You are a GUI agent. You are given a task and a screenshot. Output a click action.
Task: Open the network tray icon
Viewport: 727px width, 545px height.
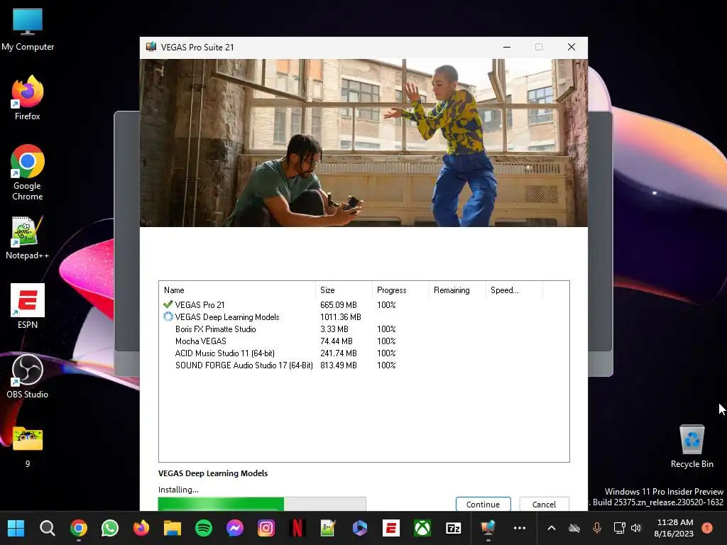click(x=619, y=528)
